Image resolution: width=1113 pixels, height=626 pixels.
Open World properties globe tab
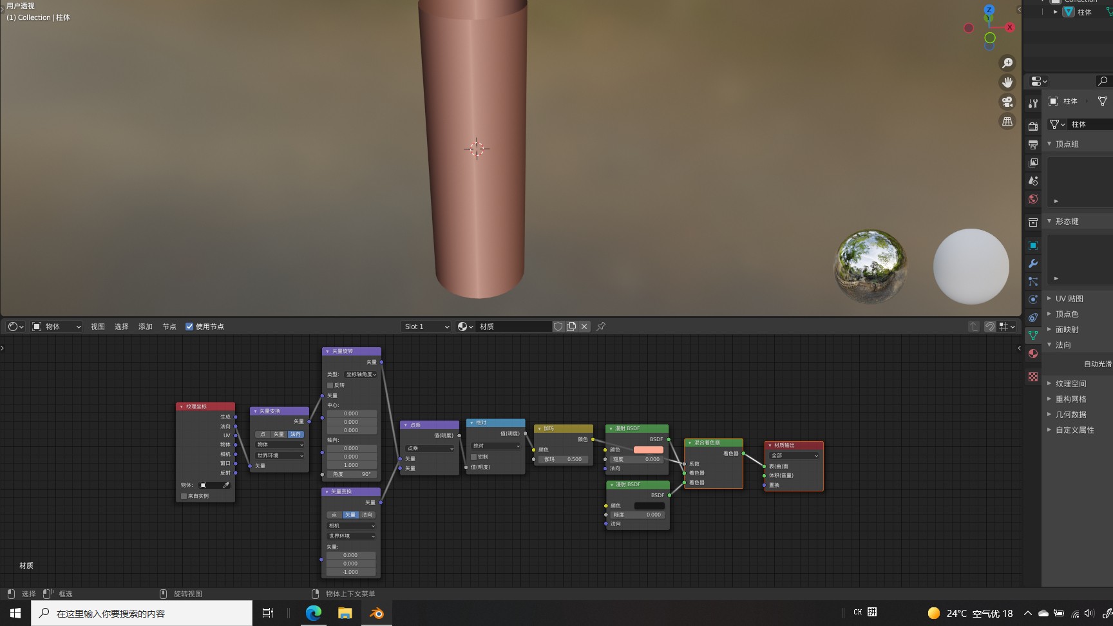pyautogui.click(x=1033, y=199)
